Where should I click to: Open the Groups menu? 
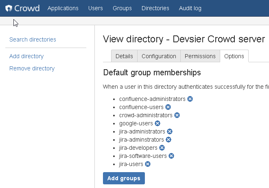coord(122,8)
